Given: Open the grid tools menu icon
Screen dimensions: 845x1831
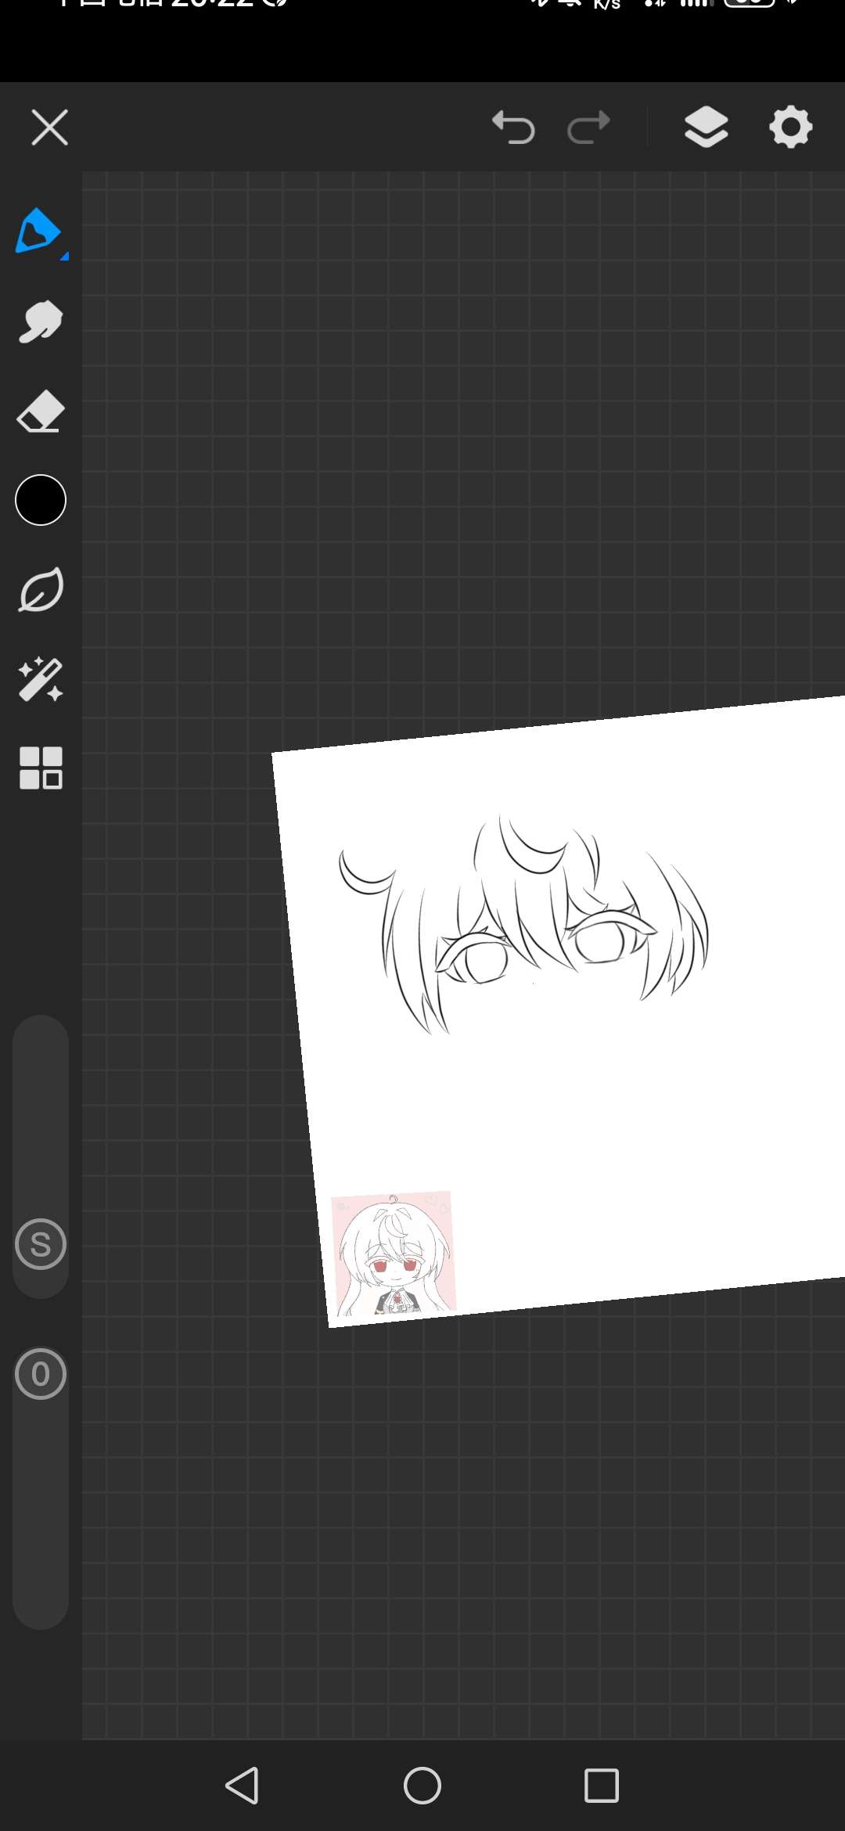Looking at the screenshot, I should (x=41, y=768).
